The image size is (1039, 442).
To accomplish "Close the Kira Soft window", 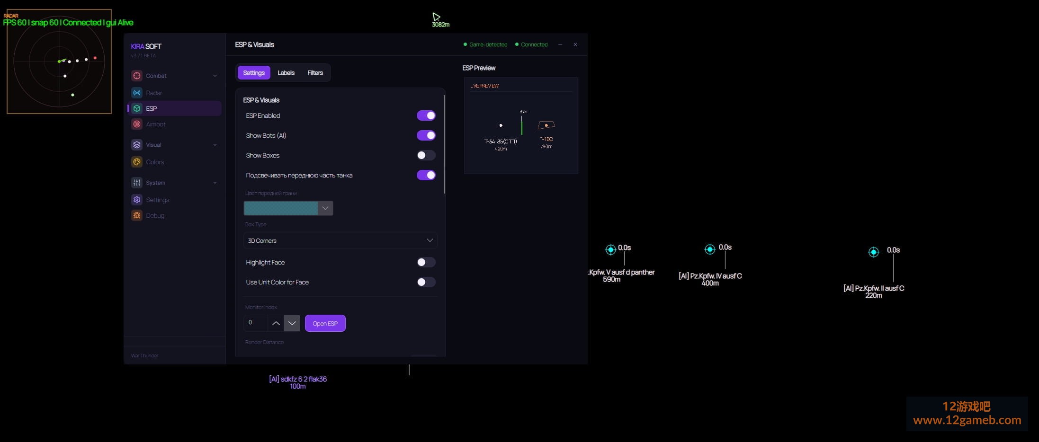I will tap(575, 44).
